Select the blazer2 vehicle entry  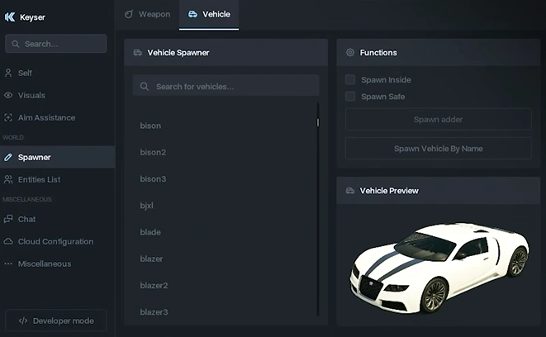pyautogui.click(x=154, y=286)
